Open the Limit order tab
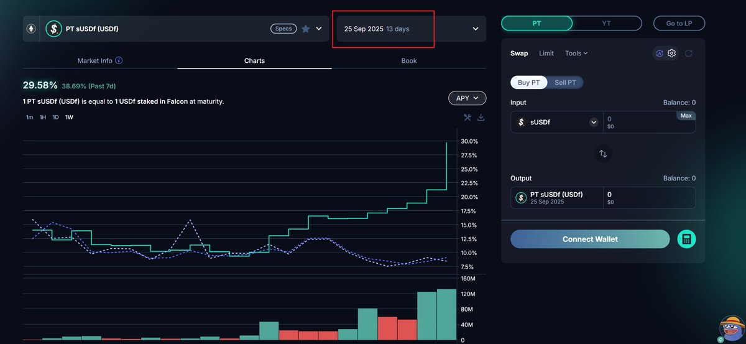746x344 pixels. click(x=546, y=53)
